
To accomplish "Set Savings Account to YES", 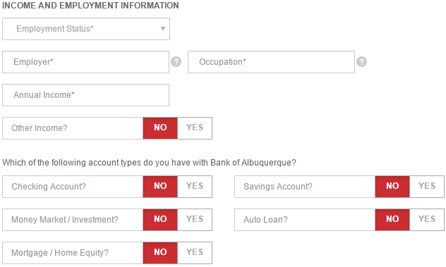I will coord(427,186).
